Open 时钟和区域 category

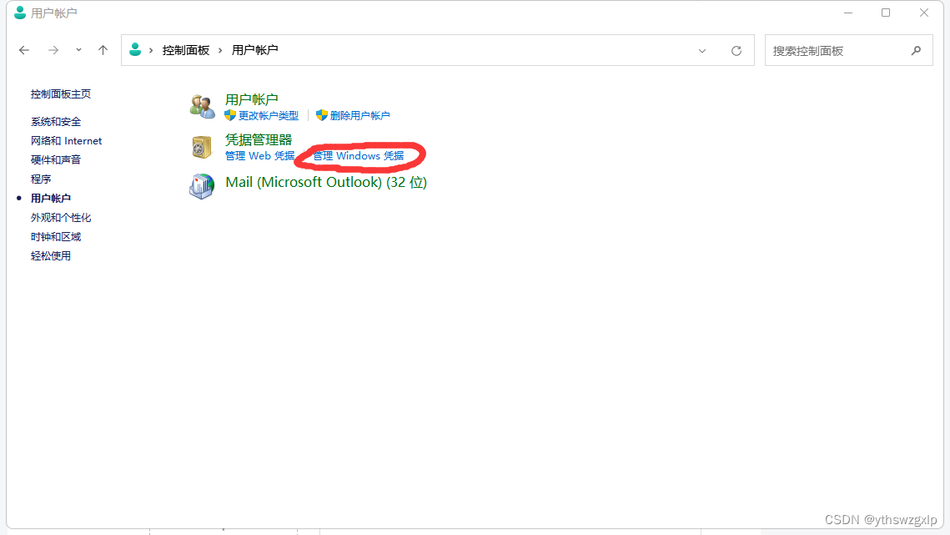point(56,236)
